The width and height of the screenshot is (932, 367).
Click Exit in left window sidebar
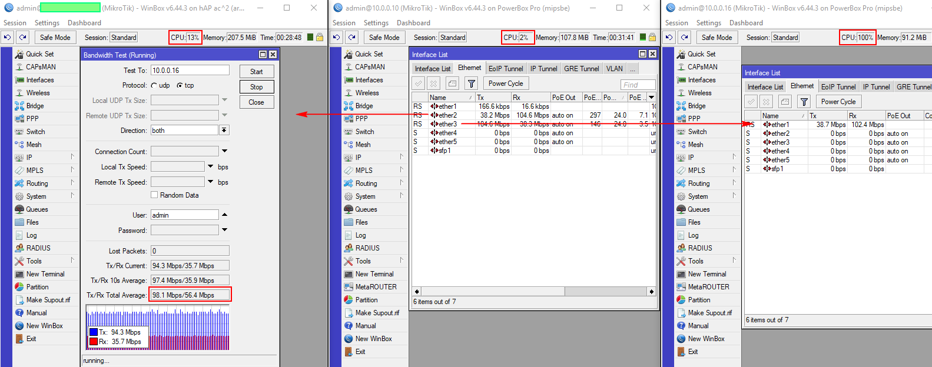click(x=31, y=338)
